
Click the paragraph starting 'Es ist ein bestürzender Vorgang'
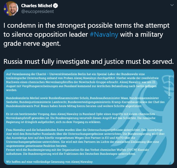point(81,118)
